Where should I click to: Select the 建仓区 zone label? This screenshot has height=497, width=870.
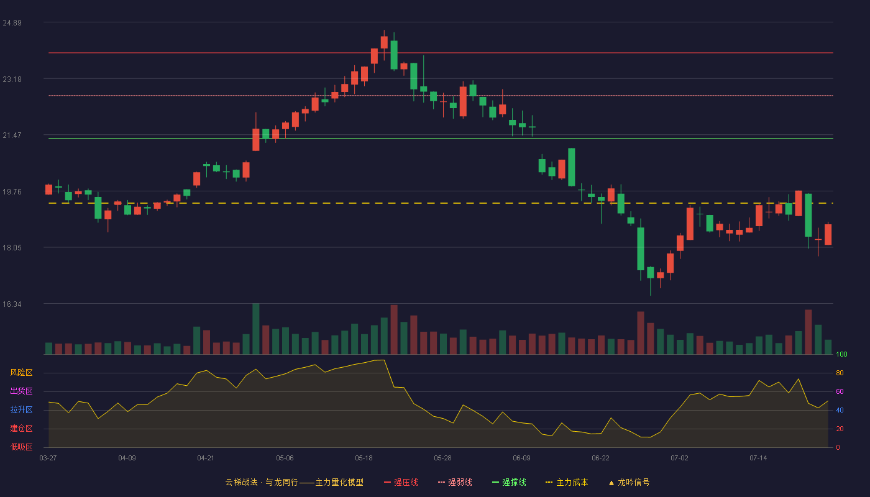pyautogui.click(x=21, y=429)
